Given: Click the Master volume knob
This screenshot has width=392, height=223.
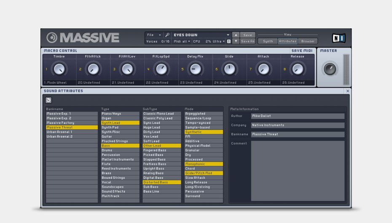Looking at the screenshot, I should click(x=330, y=69).
